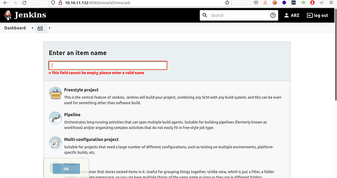Viewport: 337px width, 178px height.
Task: Click the log out link
Action: [x=317, y=15]
